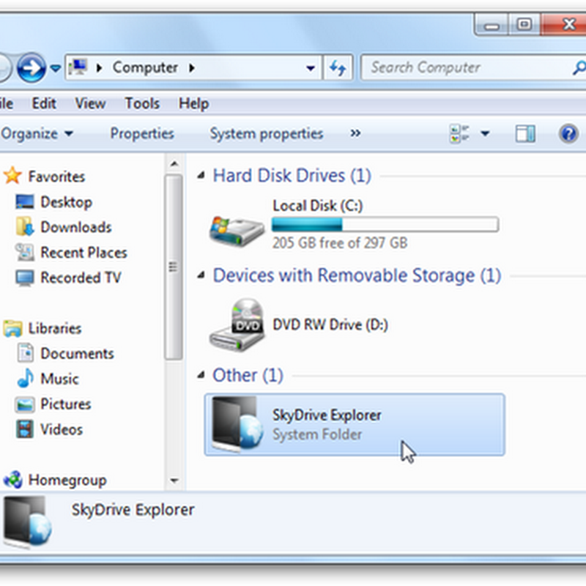
Task: Select the Local Disk (C:) label
Action: (x=318, y=205)
